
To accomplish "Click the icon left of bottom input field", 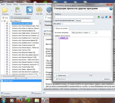I will 44,93.
